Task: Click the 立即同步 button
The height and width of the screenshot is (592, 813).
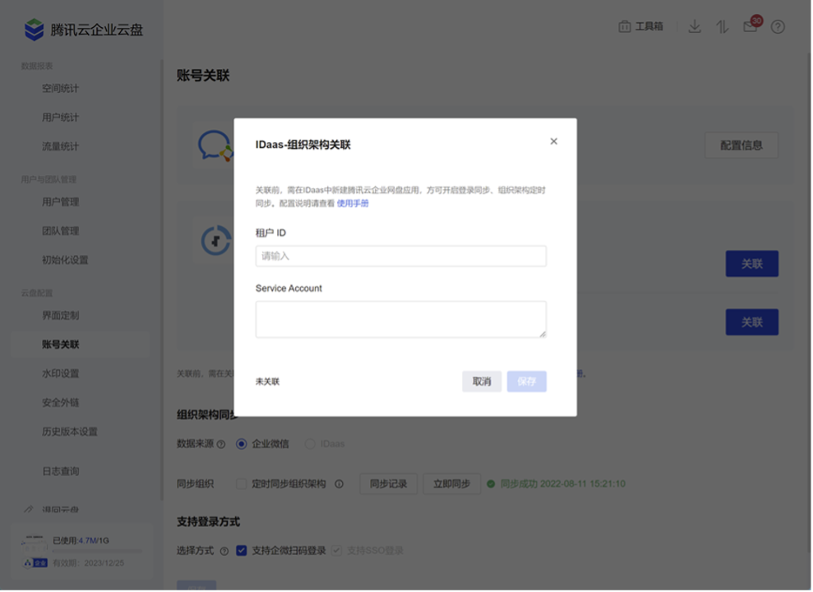Action: tap(452, 484)
